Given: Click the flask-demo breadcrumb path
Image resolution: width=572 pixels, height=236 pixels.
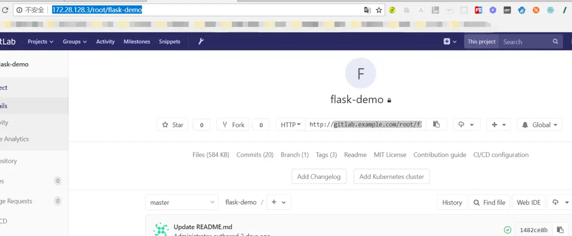Looking at the screenshot, I should click(241, 202).
